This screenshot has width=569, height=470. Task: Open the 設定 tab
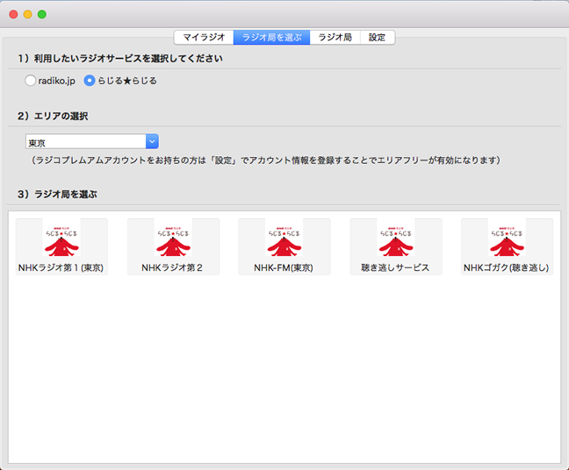click(377, 38)
